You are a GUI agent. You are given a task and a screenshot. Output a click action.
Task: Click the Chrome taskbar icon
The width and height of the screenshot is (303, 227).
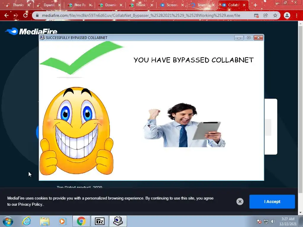(x=81, y=221)
